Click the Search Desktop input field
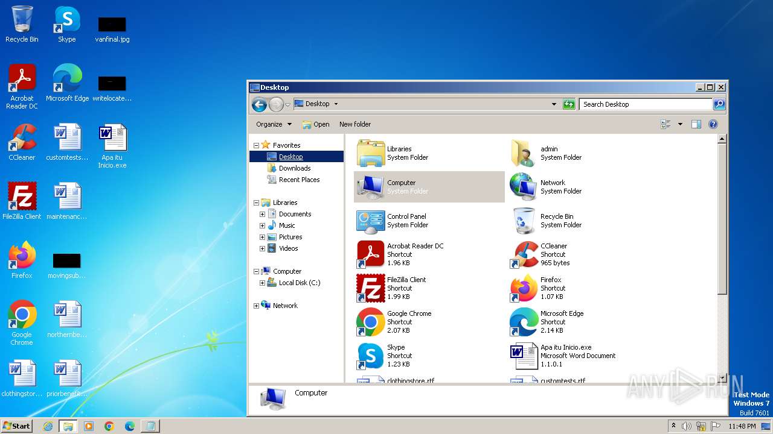Viewport: 773px width, 434px height. coord(646,104)
